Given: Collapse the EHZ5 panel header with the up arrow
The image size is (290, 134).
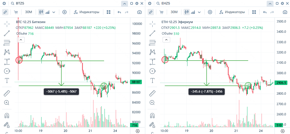Looking at the screenshot, I should 270,4.
